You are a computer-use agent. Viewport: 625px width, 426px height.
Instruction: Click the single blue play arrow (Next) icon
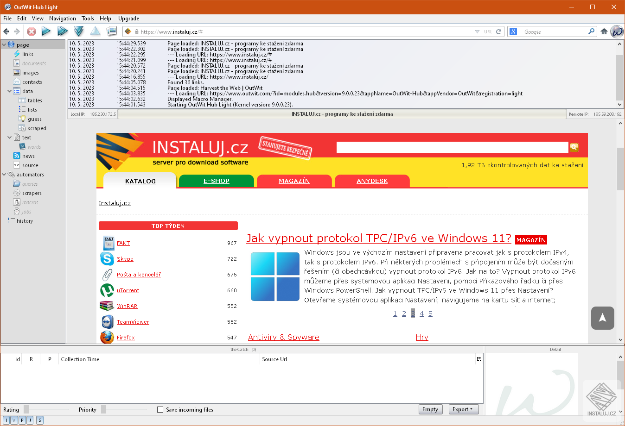coord(46,31)
